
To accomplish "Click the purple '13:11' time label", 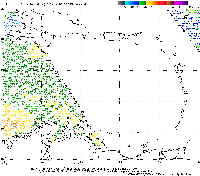I will pyautogui.click(x=4, y=164).
